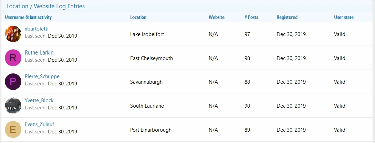Visit Ruthe_Larkin's user profile
Image resolution: width=375 pixels, height=143 pixels.
39,53
